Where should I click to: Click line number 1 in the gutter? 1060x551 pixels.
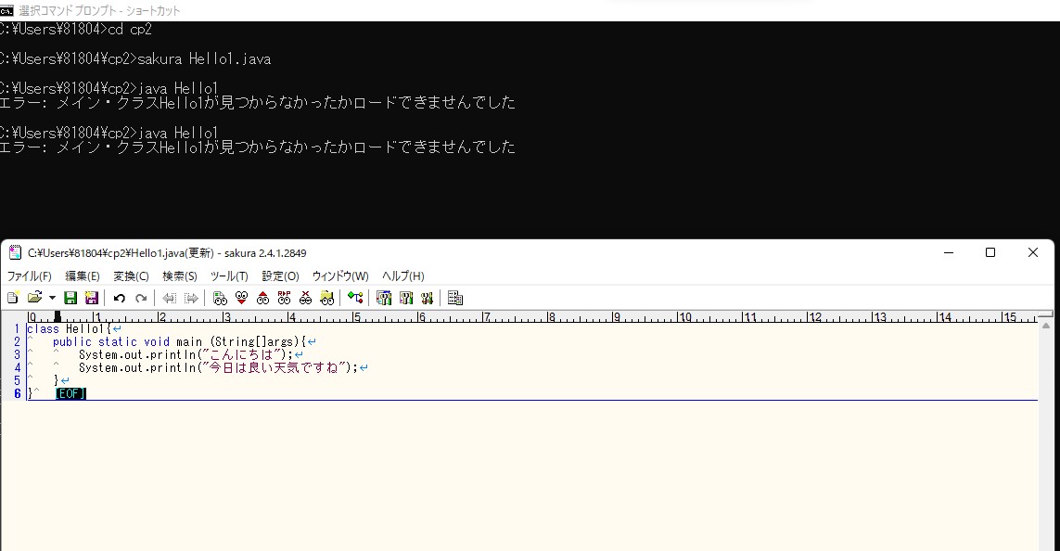(17, 329)
